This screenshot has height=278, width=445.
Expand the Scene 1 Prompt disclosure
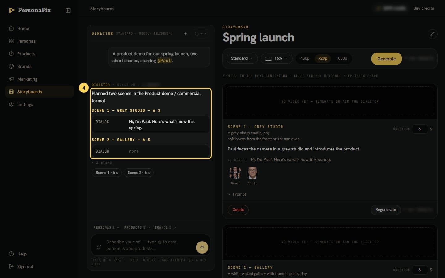[237, 194]
